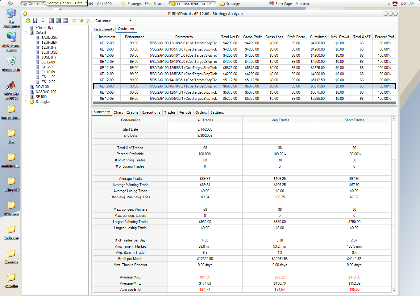Expand the DOW 30 list

[26, 87]
